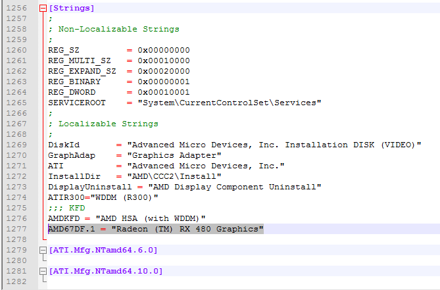Click the value 0x00010000
440x290 pixels.
click(164, 60)
